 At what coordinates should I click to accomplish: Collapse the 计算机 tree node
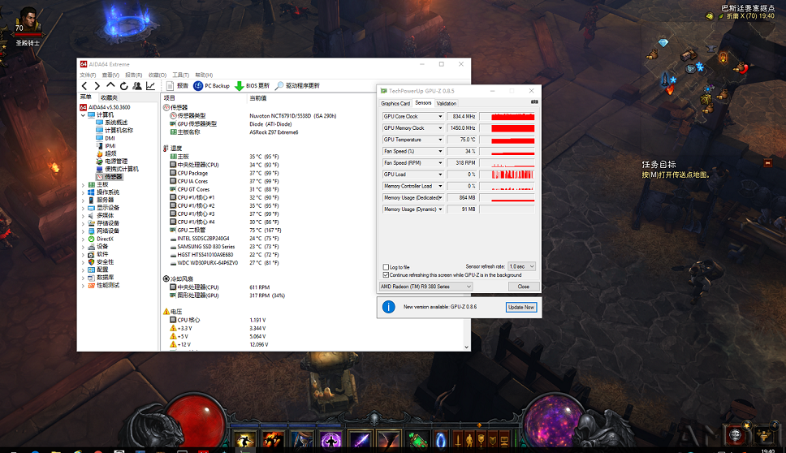point(83,115)
